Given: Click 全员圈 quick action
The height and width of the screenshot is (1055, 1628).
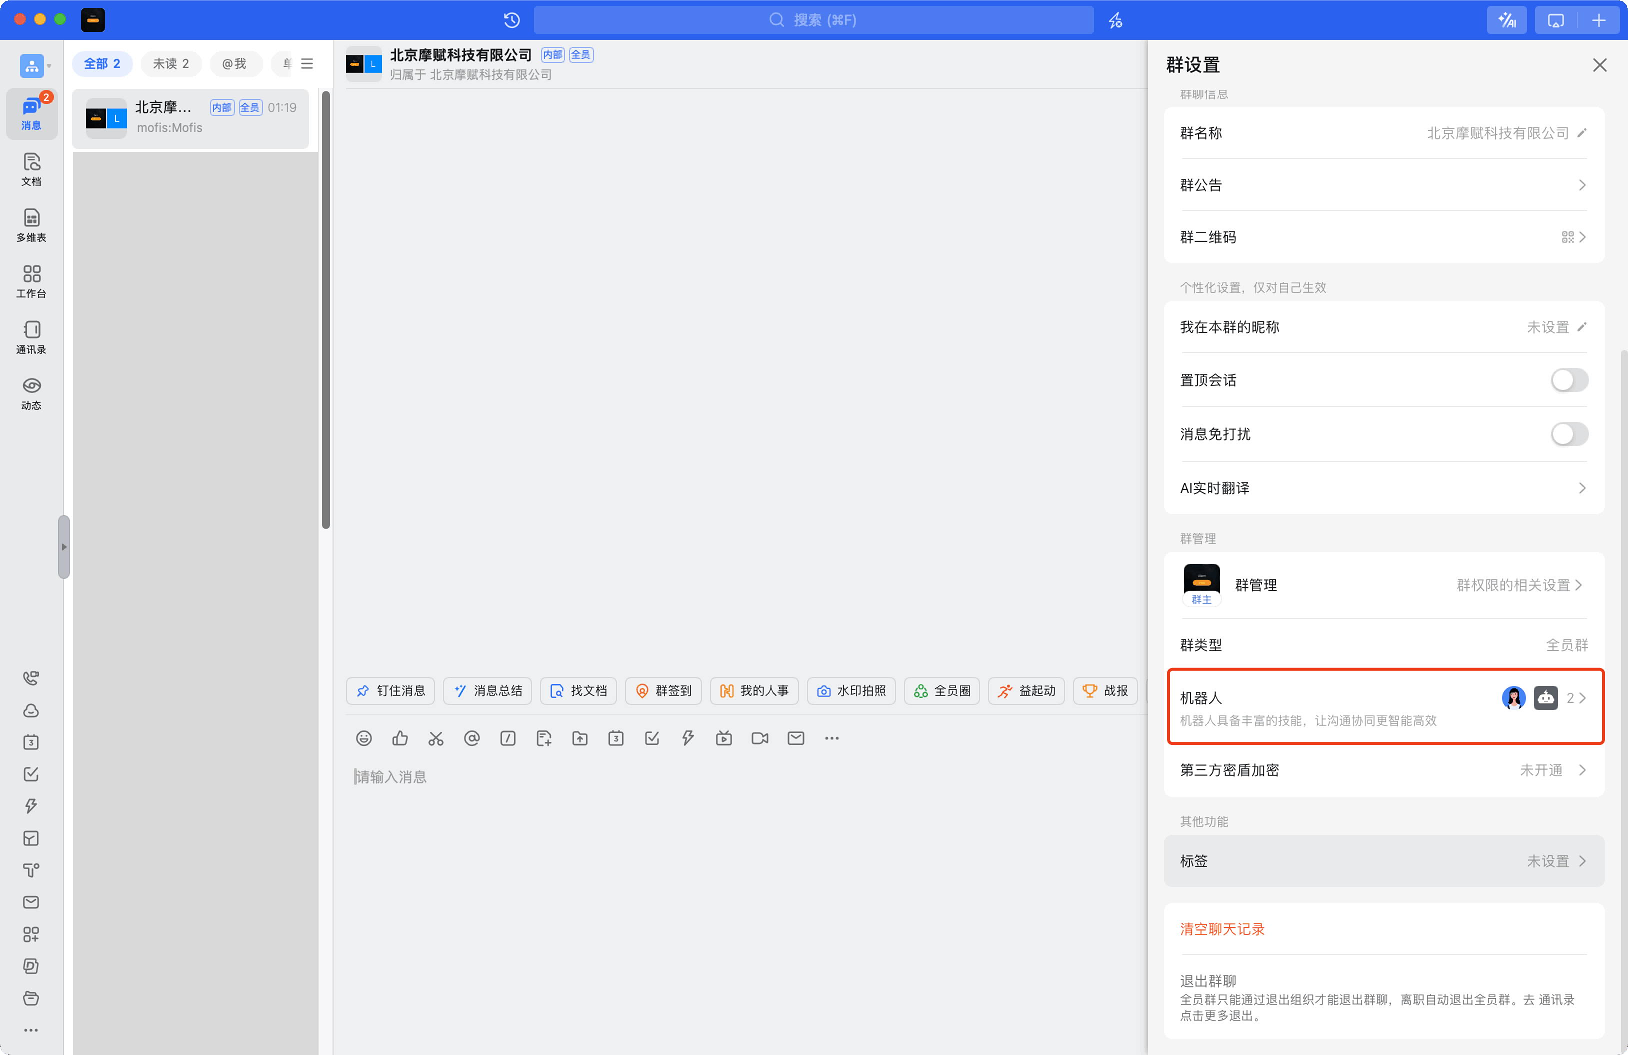Looking at the screenshot, I should click(x=942, y=691).
